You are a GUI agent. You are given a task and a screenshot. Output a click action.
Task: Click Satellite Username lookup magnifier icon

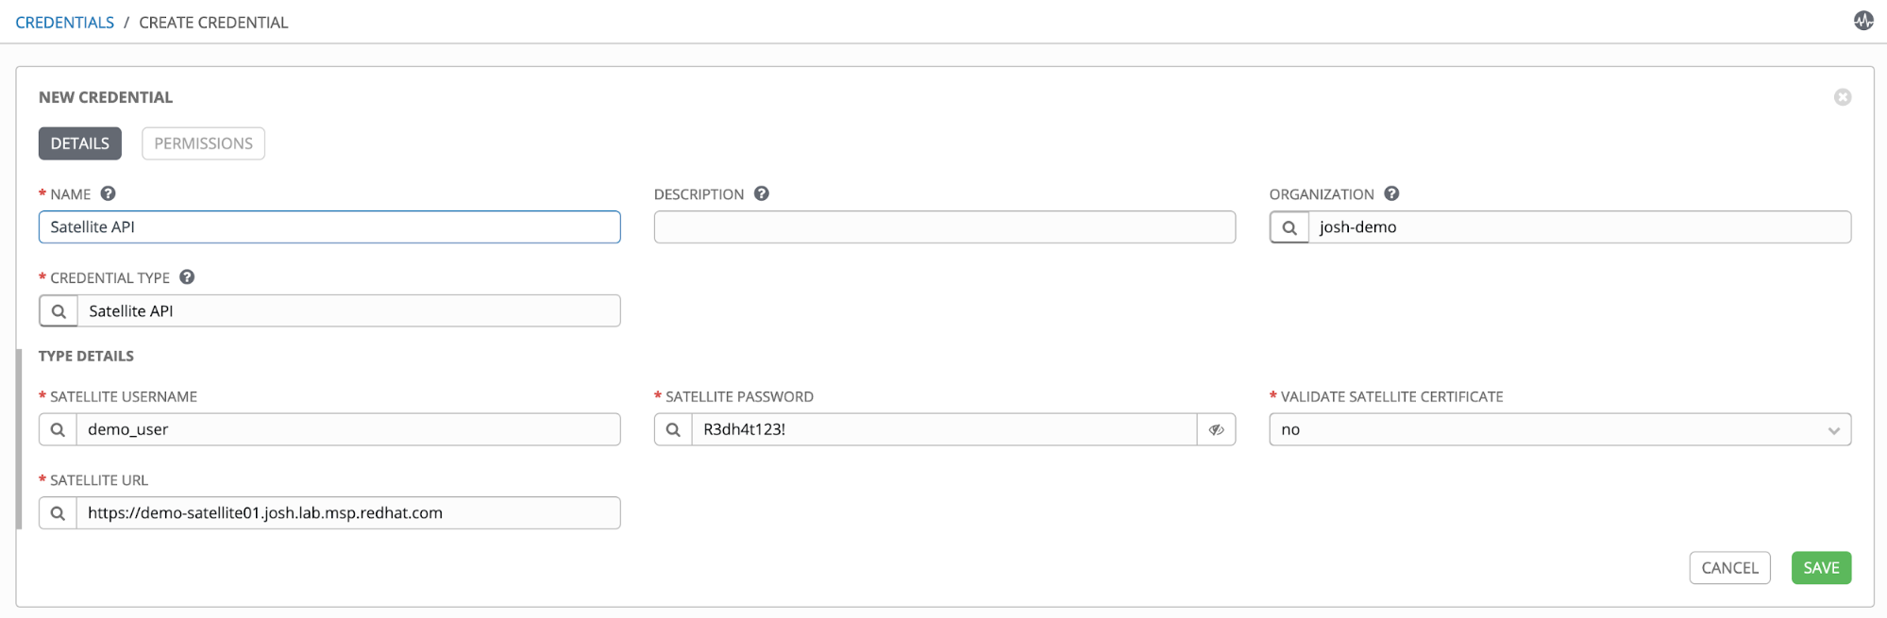pos(58,429)
